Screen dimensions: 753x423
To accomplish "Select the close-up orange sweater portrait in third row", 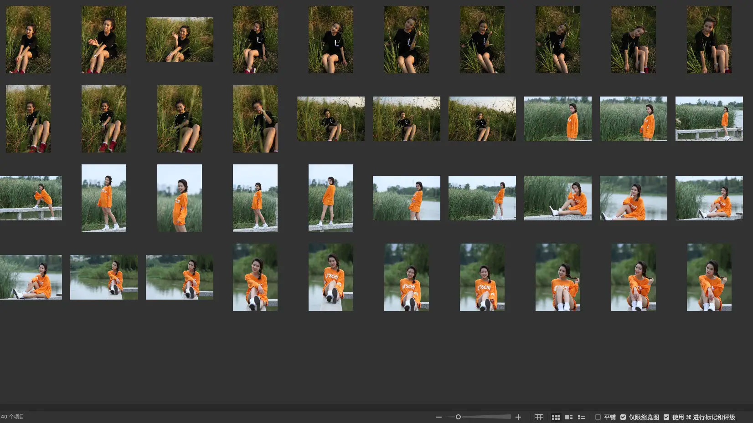I will [x=180, y=198].
